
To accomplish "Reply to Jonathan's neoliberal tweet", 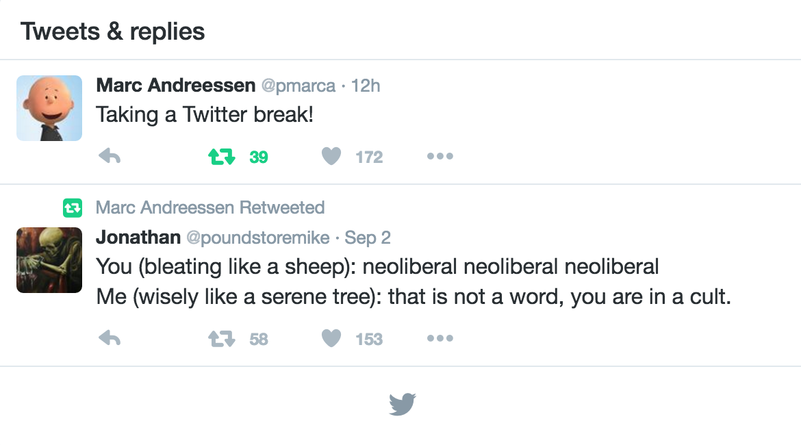I will pyautogui.click(x=110, y=338).
